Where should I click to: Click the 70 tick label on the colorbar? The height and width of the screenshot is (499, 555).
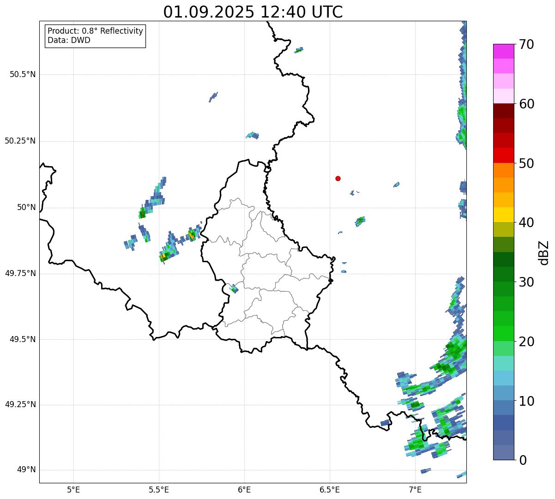click(x=526, y=45)
